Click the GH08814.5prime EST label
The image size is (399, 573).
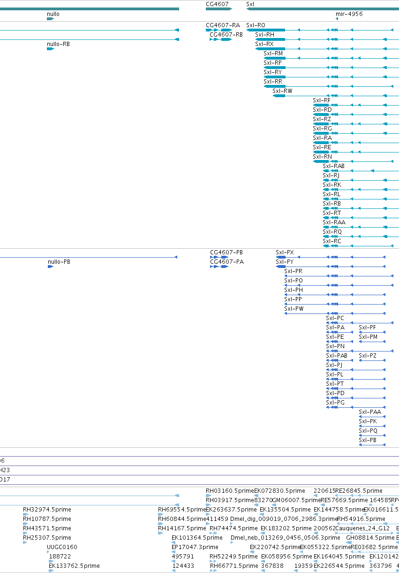coord(370,538)
